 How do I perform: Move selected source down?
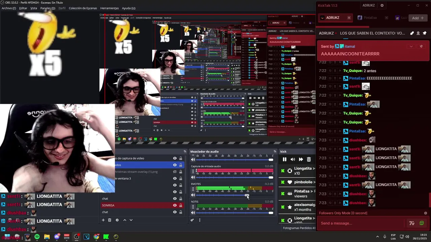(x=131, y=220)
